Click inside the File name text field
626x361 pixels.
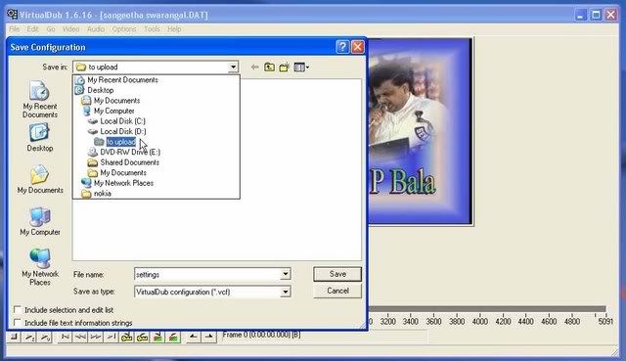point(207,274)
